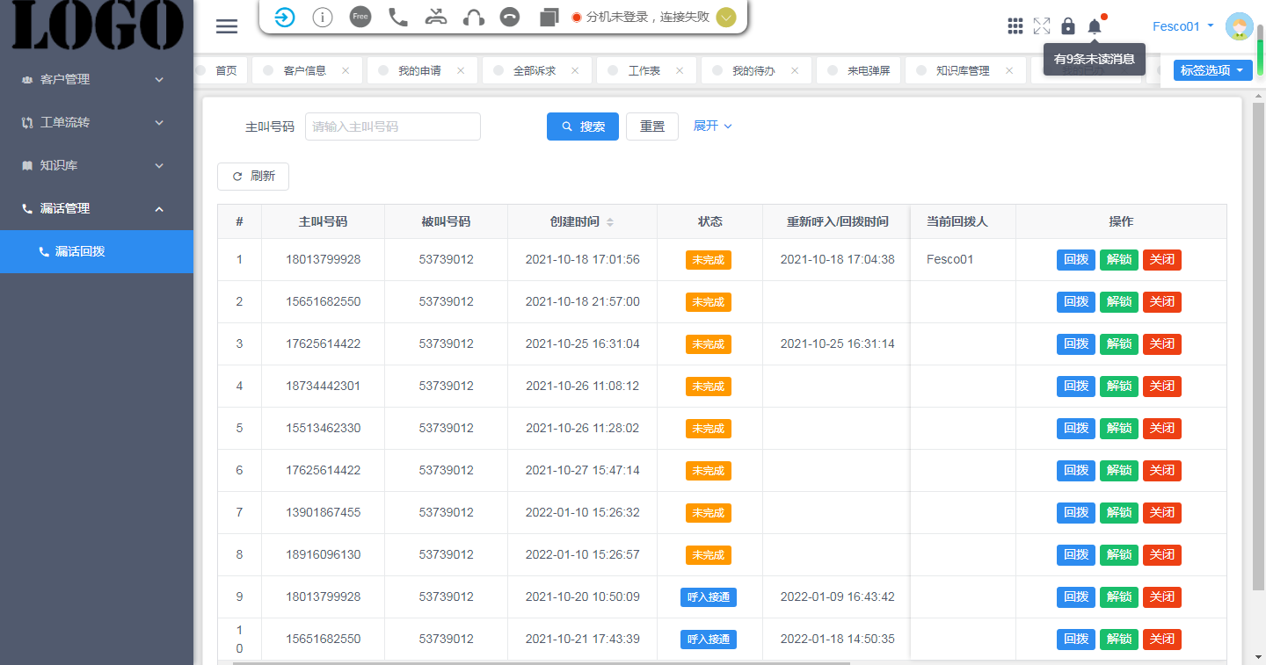Click 未完成 status badge in row 1

[x=709, y=260]
